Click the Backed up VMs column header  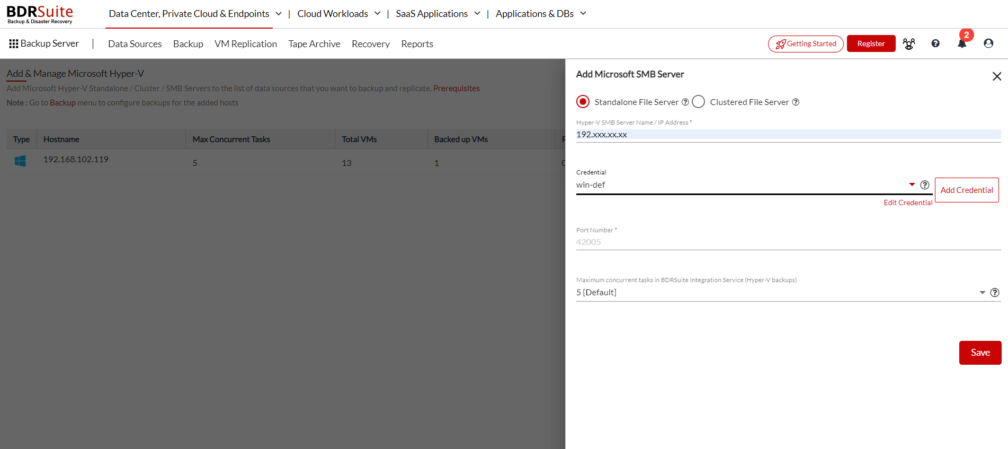(x=461, y=139)
